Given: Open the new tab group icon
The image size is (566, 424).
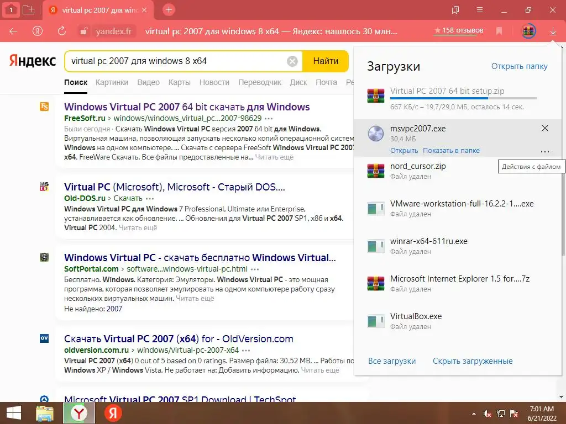Looking at the screenshot, I should 29,10.
